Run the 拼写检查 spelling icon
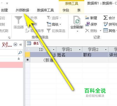Image resolution: width=117 pixels, height=106 pixels. pyautogui.click(x=106, y=24)
